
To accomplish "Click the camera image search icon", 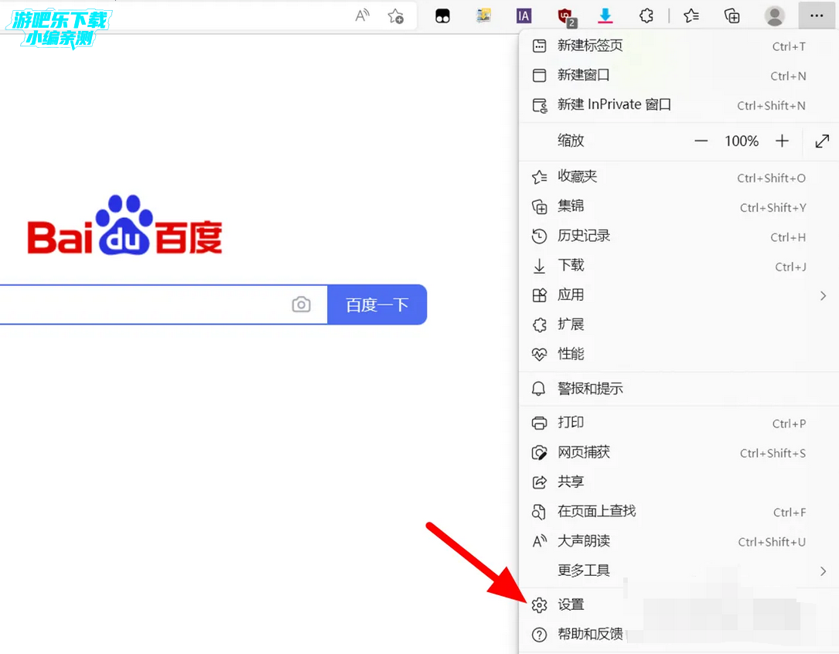I will (302, 305).
